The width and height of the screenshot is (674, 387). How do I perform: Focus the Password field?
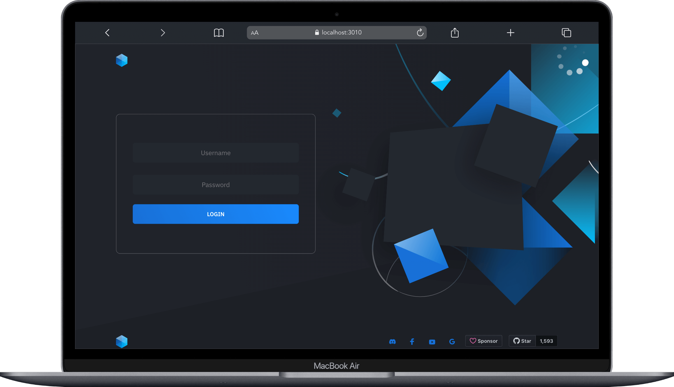[215, 185]
